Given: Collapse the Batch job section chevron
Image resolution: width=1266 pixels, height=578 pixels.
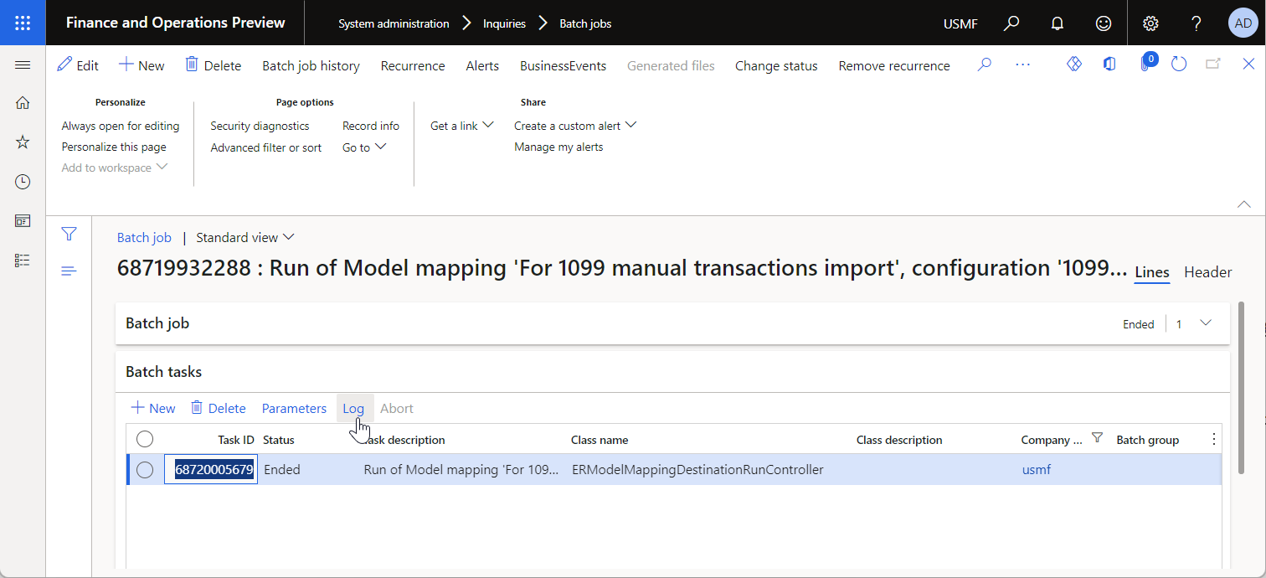Looking at the screenshot, I should click(x=1206, y=323).
